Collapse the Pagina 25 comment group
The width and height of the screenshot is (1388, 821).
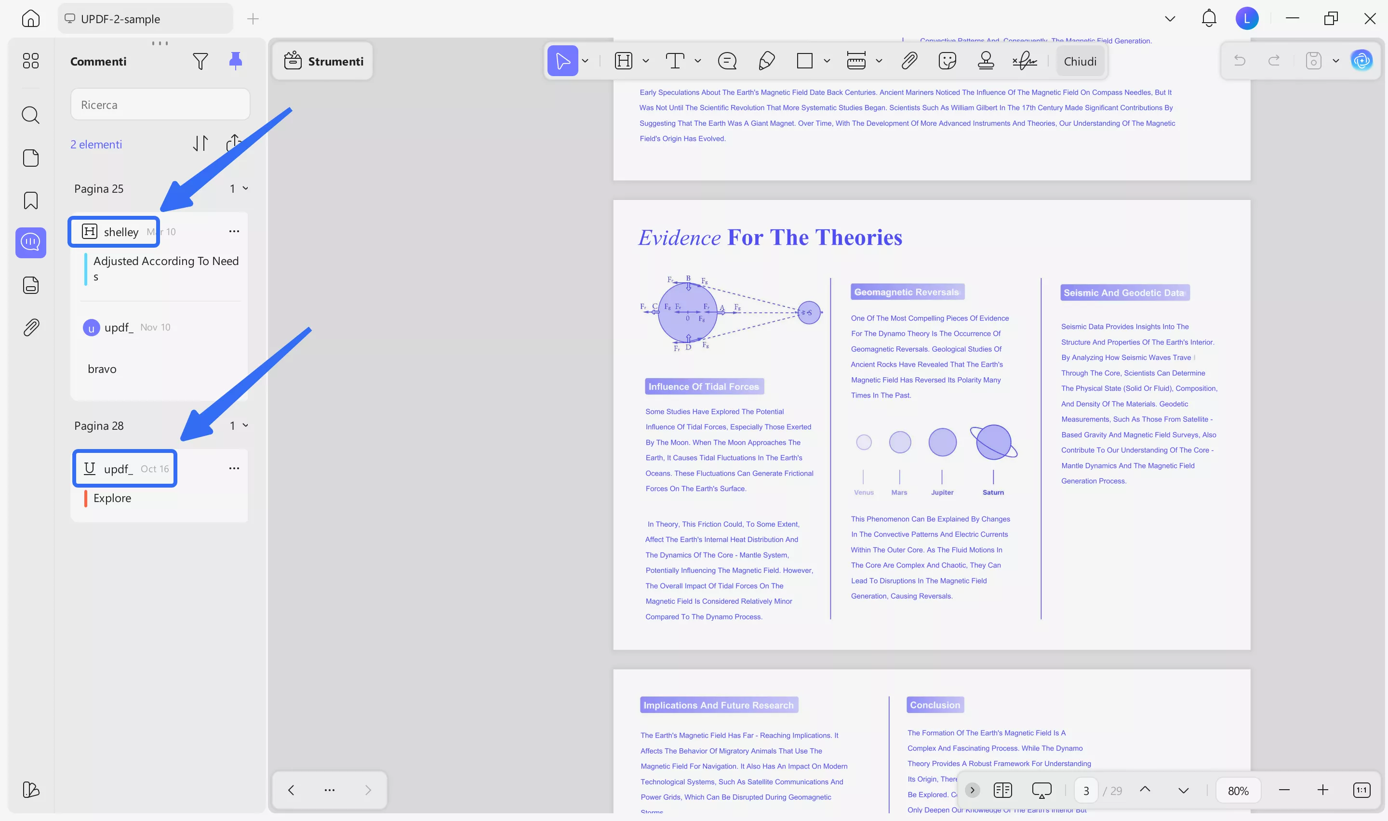[x=245, y=189]
